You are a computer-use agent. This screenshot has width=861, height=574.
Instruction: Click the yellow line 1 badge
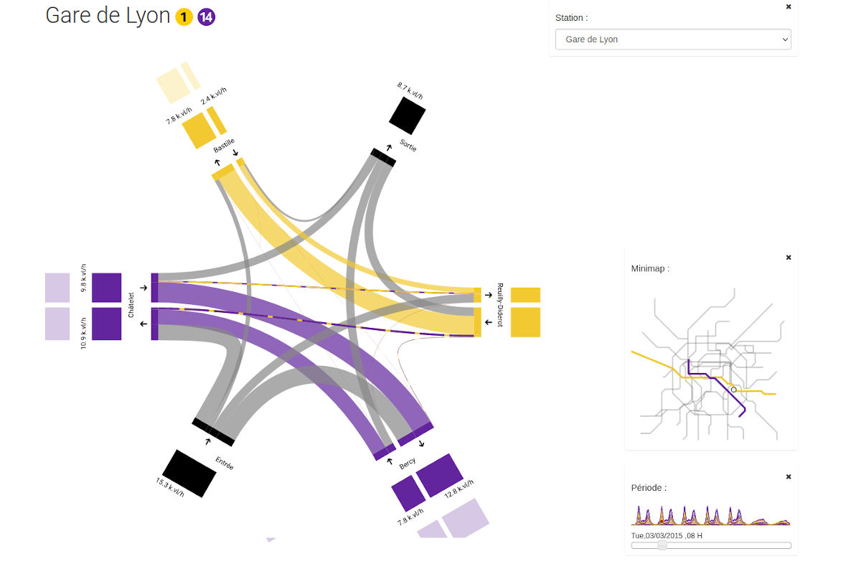[184, 17]
